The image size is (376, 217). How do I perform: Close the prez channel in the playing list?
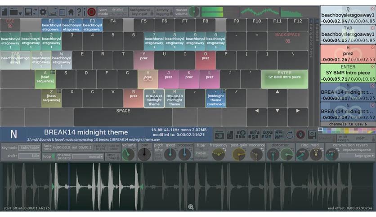coord(372,48)
